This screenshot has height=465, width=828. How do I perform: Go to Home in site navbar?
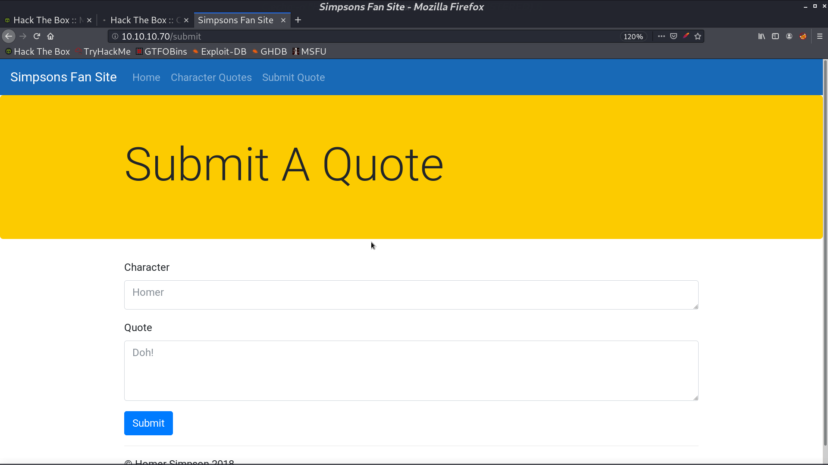(146, 77)
